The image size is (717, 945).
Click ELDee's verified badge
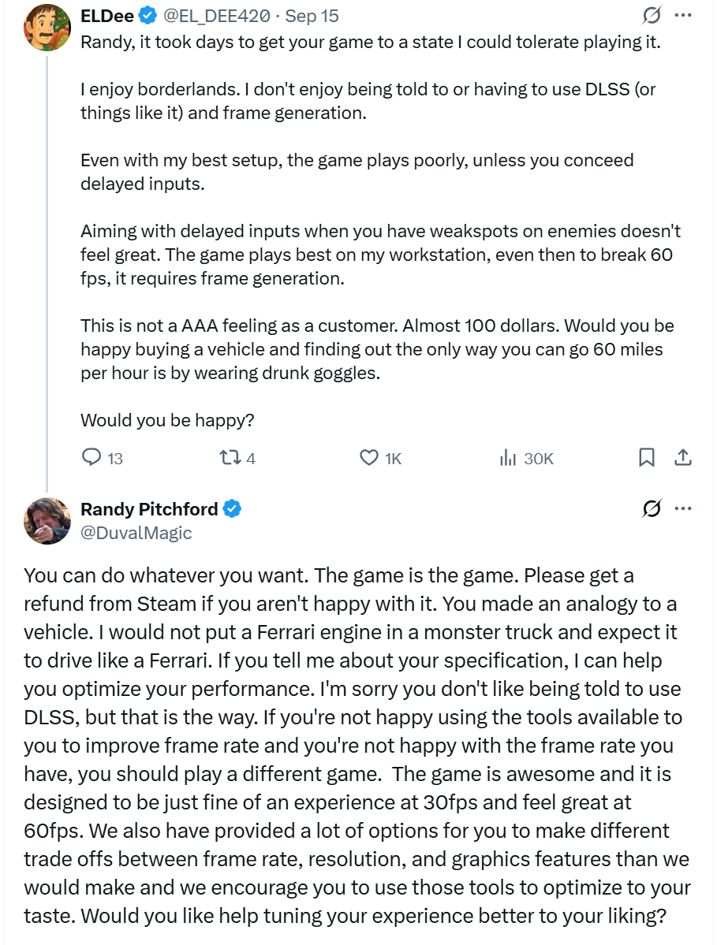pos(148,16)
